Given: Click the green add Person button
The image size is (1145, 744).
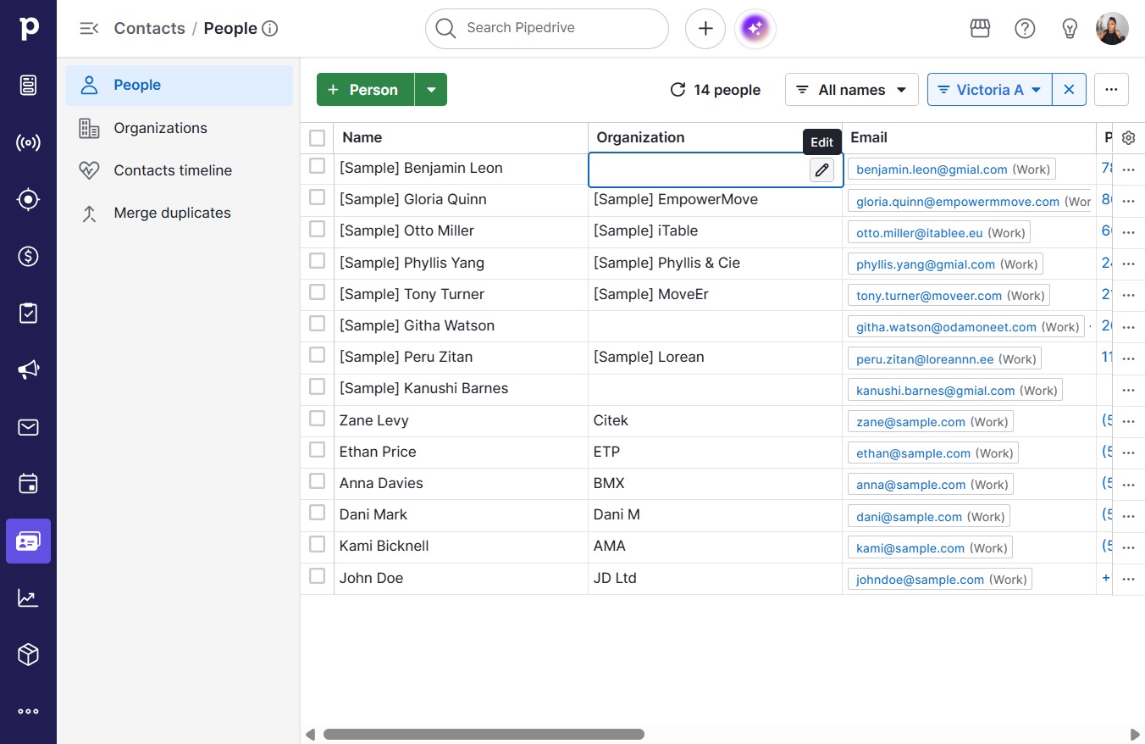Looking at the screenshot, I should (x=365, y=90).
